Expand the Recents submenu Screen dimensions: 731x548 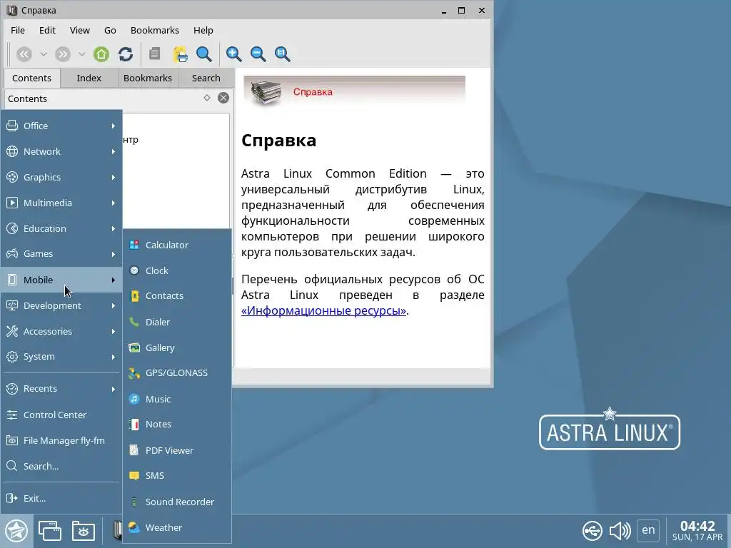pos(61,389)
